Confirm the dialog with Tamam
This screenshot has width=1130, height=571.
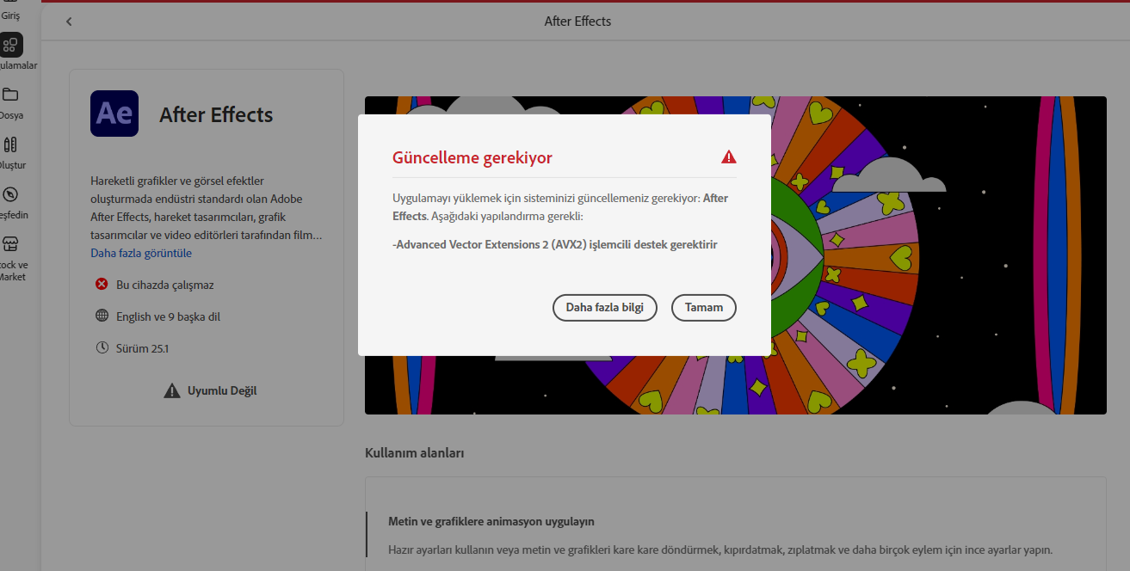pos(704,308)
